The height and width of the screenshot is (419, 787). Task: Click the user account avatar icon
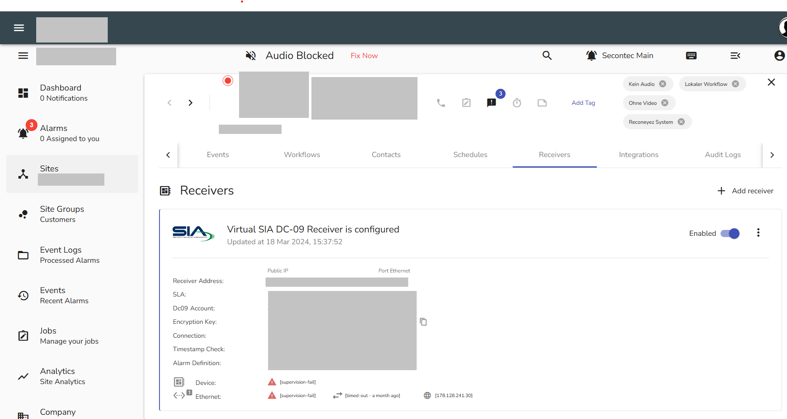(x=780, y=55)
